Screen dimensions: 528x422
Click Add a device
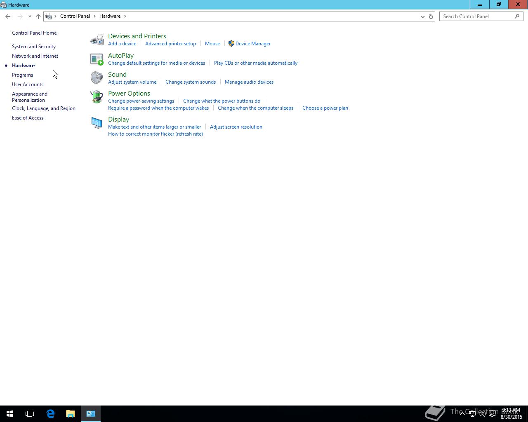click(122, 44)
